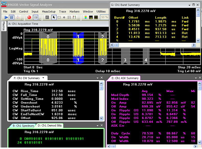The height and width of the screenshot is (149, 202).
Task: Click the ASK Summary horizontal scrollbar
Action: [154, 146]
